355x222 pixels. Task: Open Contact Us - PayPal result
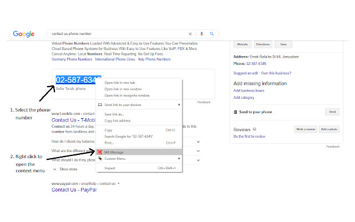(74, 190)
